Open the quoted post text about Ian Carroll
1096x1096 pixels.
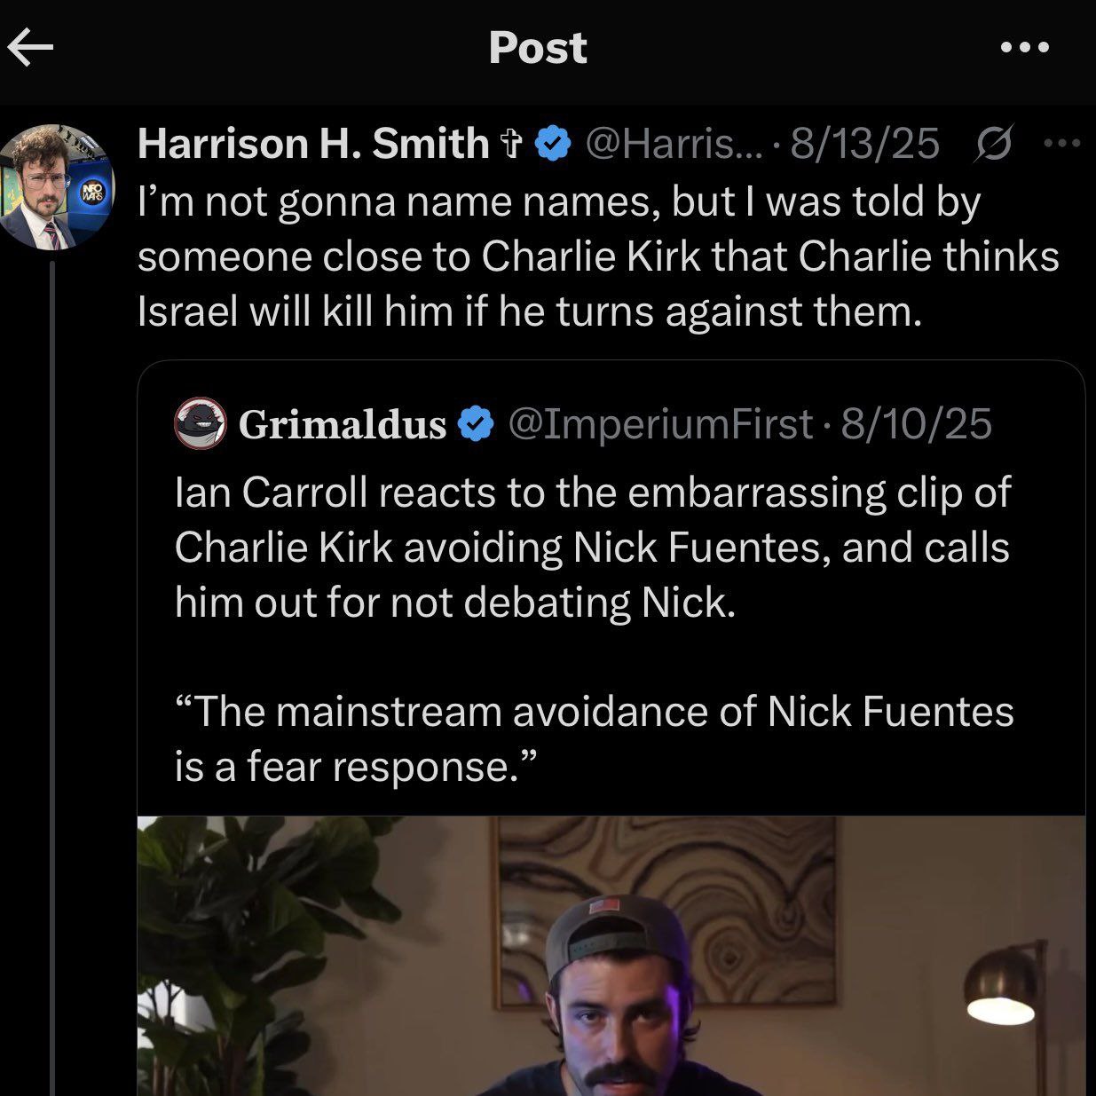(592, 547)
